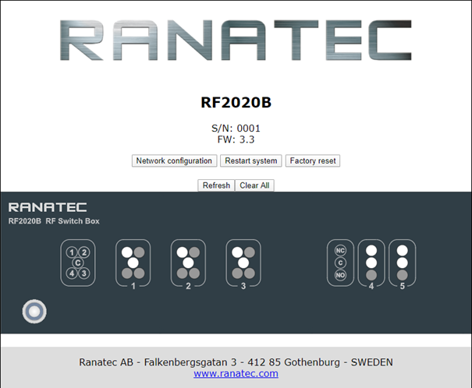This screenshot has width=472, height=388.
Task: Click the serial number S/N: 0001
Action: coord(236,129)
